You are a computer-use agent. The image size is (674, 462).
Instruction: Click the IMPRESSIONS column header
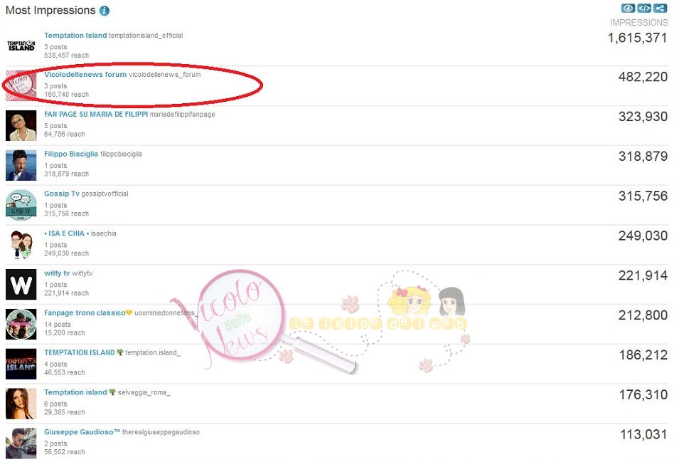click(638, 22)
